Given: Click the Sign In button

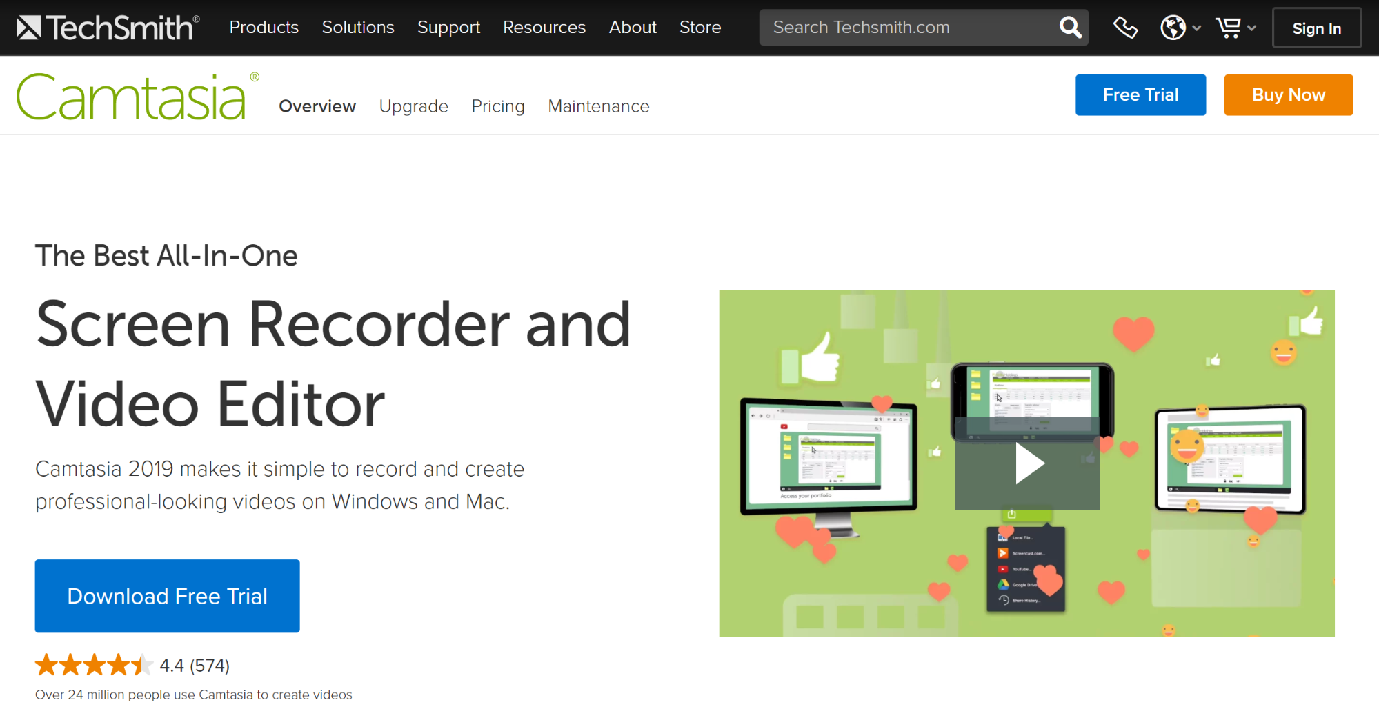Looking at the screenshot, I should 1316,28.
